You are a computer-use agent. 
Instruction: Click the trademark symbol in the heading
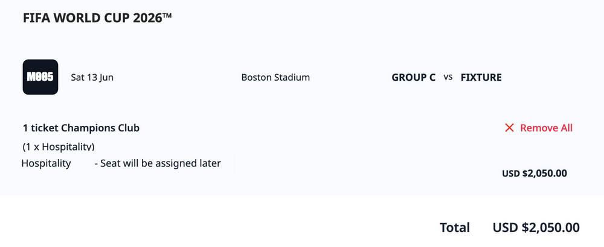[x=167, y=16]
